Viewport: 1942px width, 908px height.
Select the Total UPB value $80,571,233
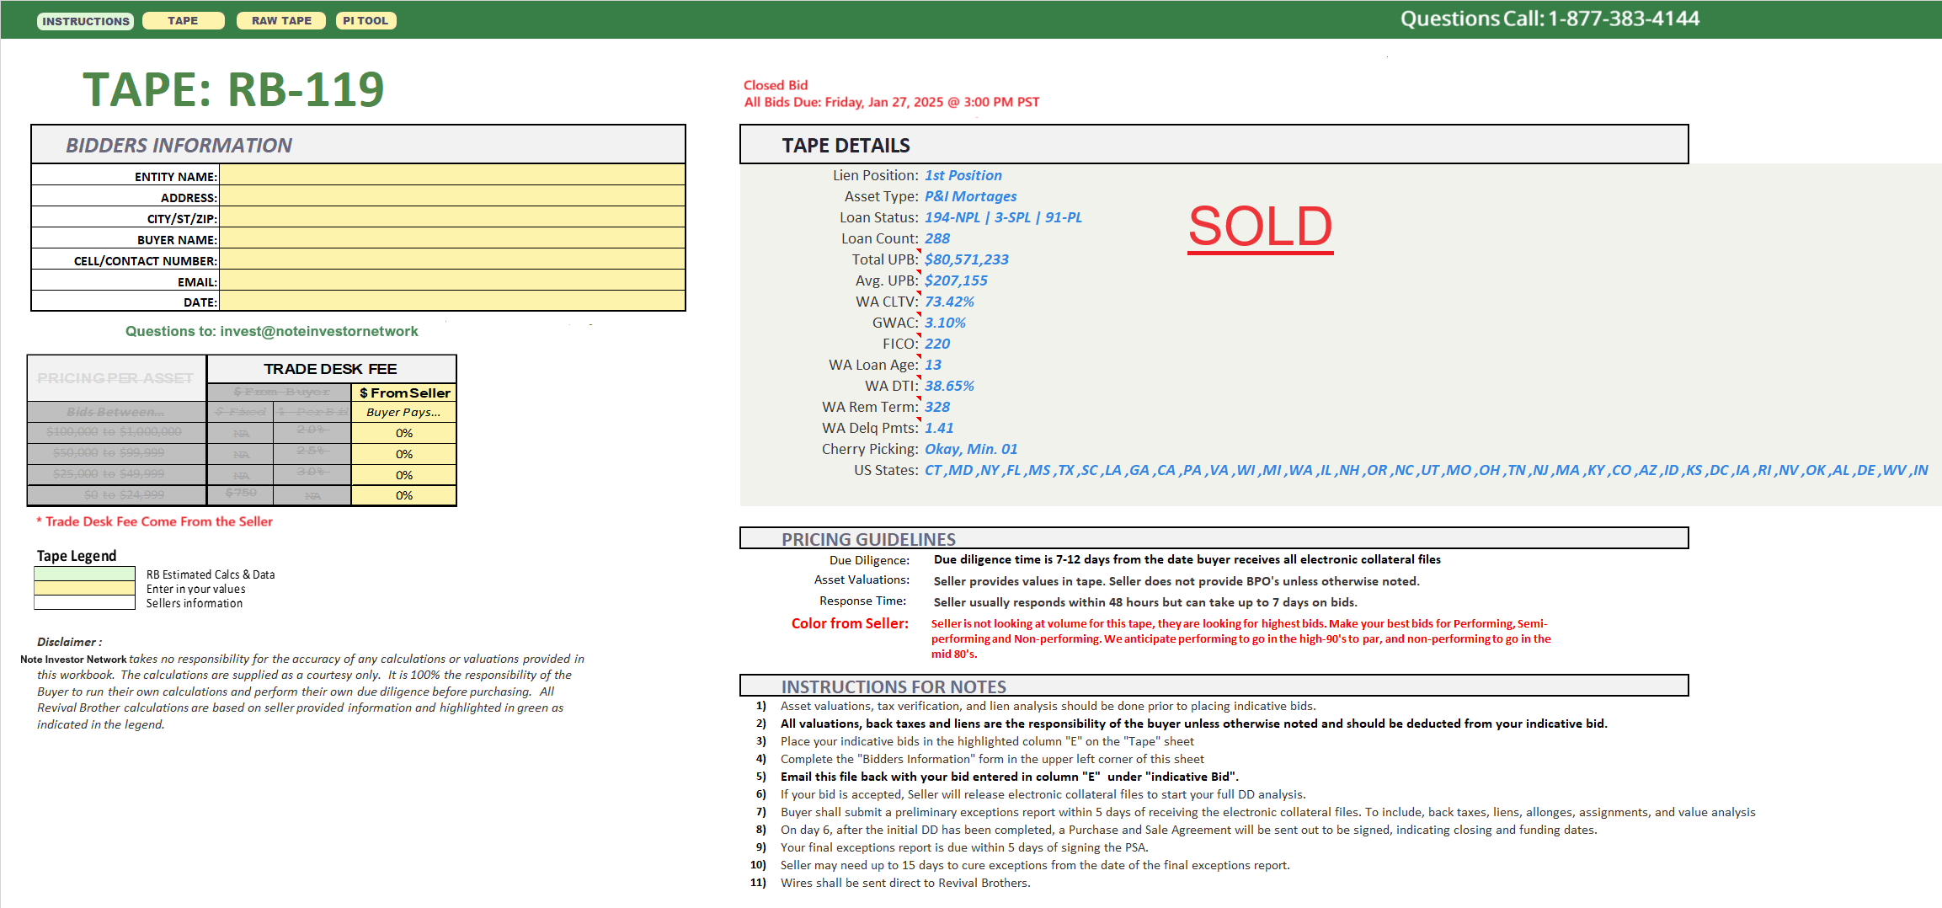coord(966,259)
